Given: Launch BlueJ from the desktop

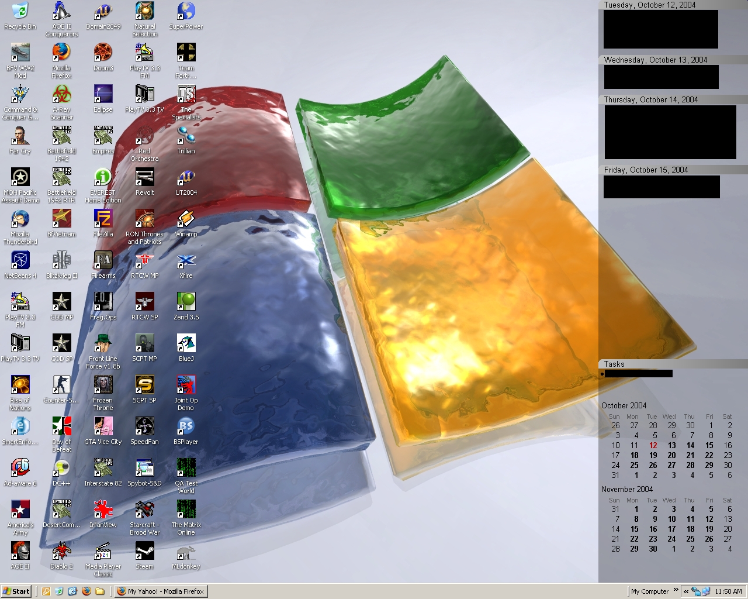Looking at the screenshot, I should pos(186,348).
